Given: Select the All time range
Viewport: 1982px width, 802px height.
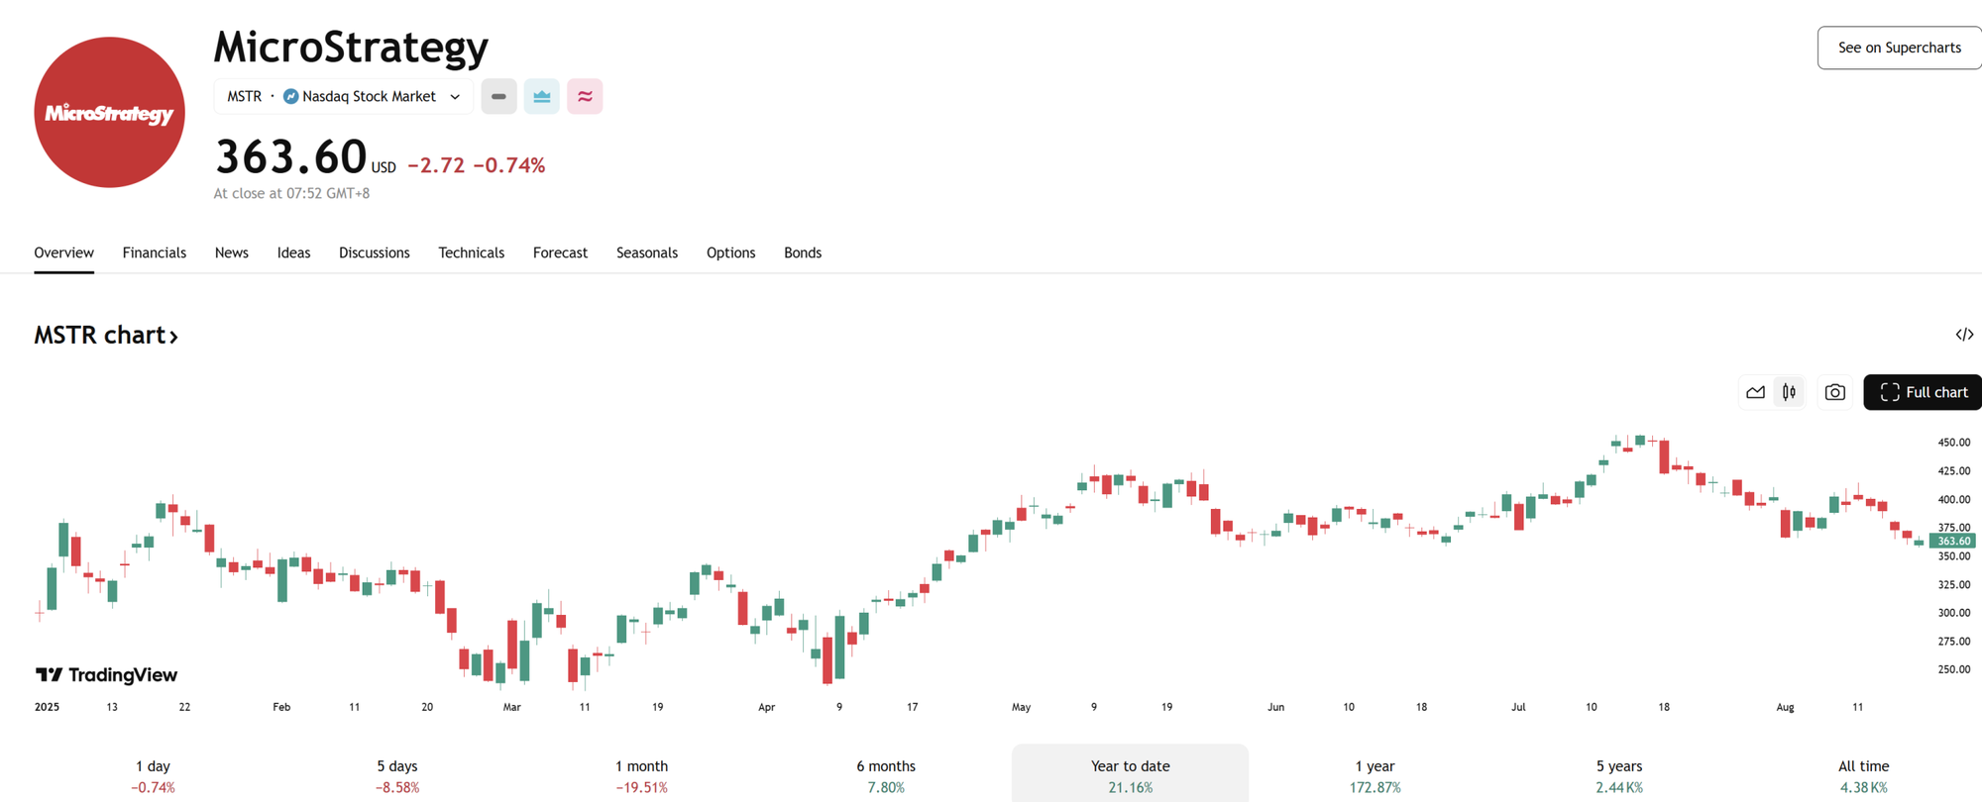Looking at the screenshot, I should tap(1863, 775).
